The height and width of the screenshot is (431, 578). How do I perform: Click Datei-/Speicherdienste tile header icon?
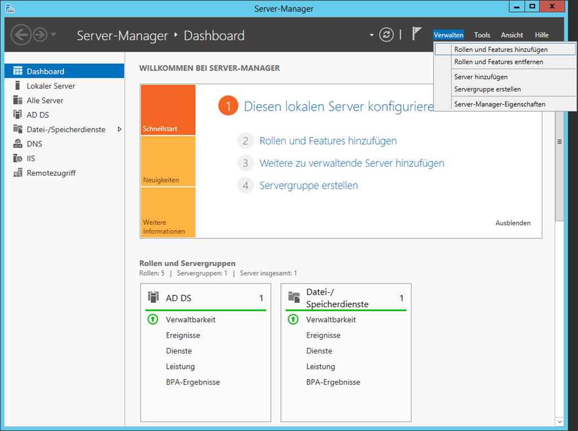coord(294,297)
